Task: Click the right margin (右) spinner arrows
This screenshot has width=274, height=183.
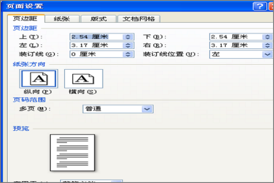Action: click(268, 45)
